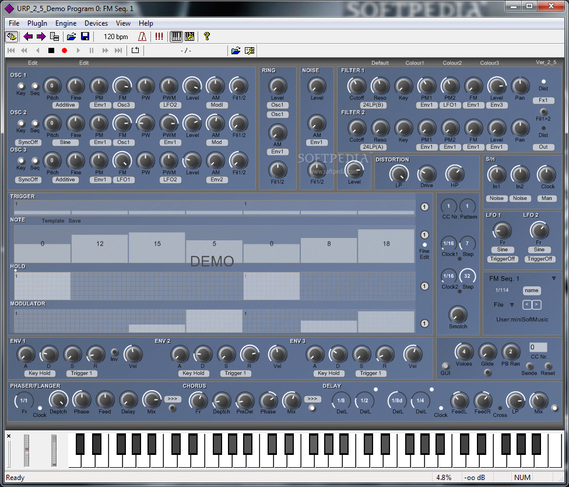Click the Phaser/Flanger >>> button
The image size is (569, 487).
[173, 399]
